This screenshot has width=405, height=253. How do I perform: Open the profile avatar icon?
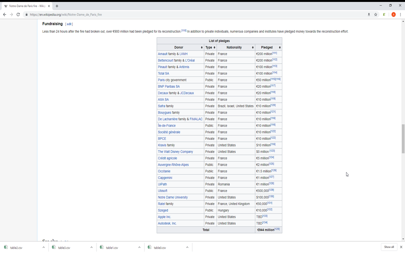[x=394, y=15]
